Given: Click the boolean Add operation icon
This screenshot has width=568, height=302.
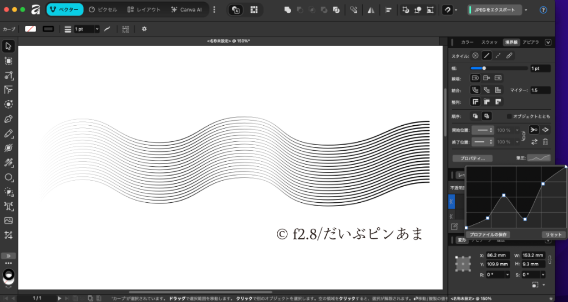Looking at the screenshot, I should click(287, 10).
